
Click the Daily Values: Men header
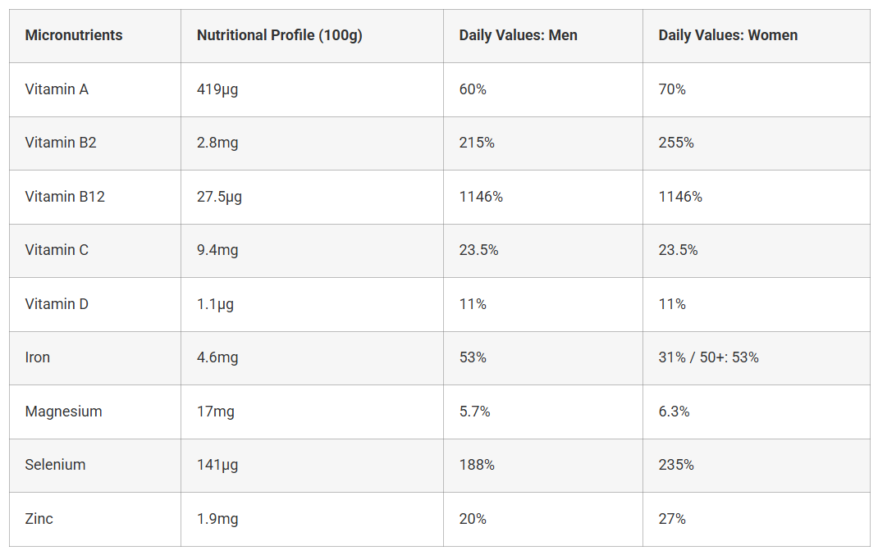click(518, 35)
